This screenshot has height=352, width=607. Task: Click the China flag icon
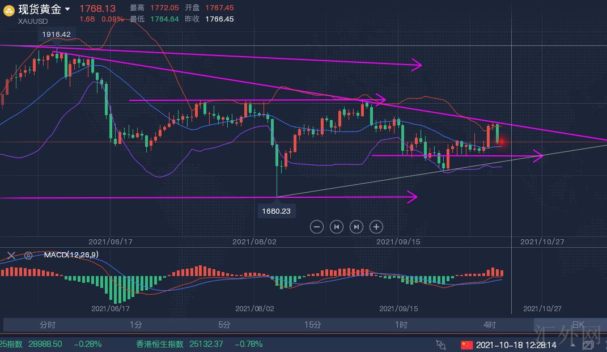(466, 344)
